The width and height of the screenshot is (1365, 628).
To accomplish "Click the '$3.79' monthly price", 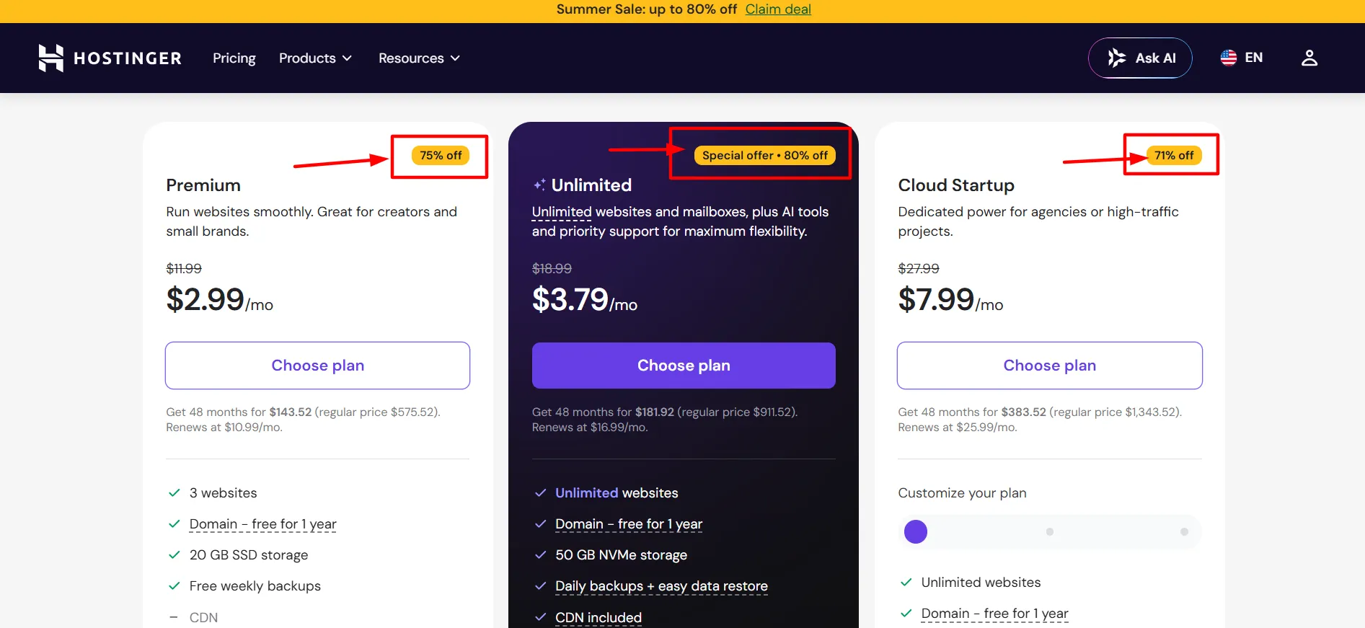I will coord(570,299).
